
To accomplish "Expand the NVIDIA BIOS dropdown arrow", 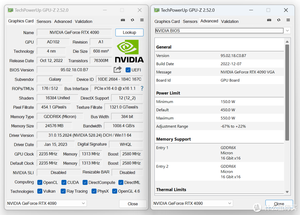I will pos(287,31).
